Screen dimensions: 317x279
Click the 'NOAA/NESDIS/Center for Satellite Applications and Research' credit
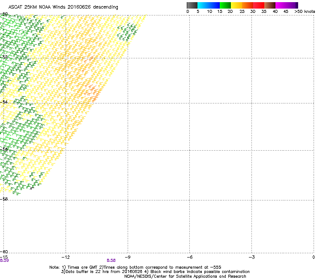coord(185,276)
